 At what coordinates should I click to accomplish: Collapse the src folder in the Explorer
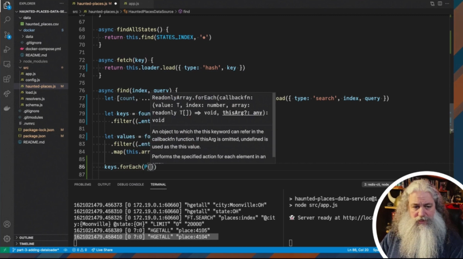[25, 67]
